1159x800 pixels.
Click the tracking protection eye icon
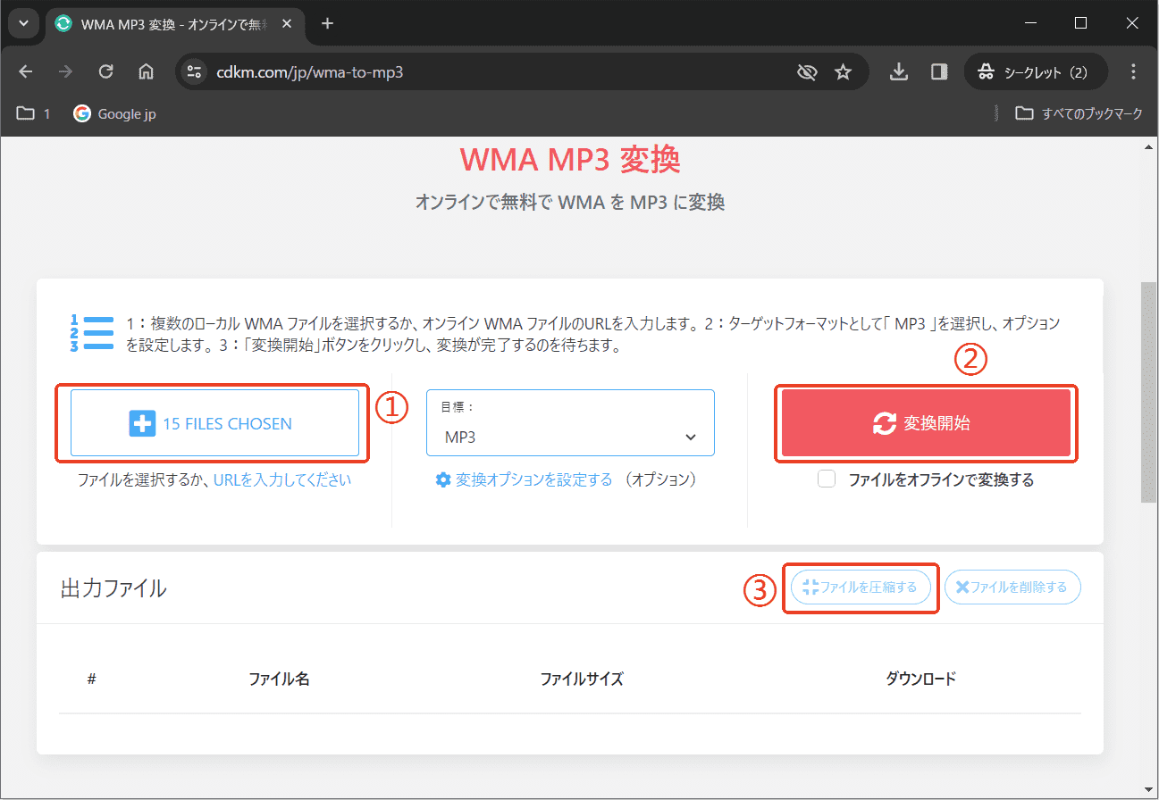point(807,72)
